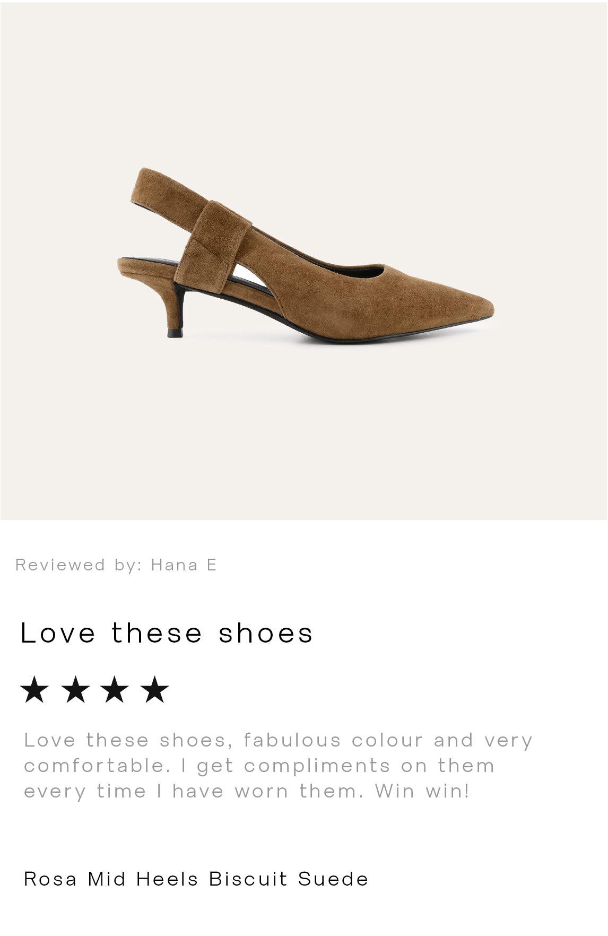The width and height of the screenshot is (608, 936).
Task: Click the review line ending "Win win!"
Action: tap(247, 791)
